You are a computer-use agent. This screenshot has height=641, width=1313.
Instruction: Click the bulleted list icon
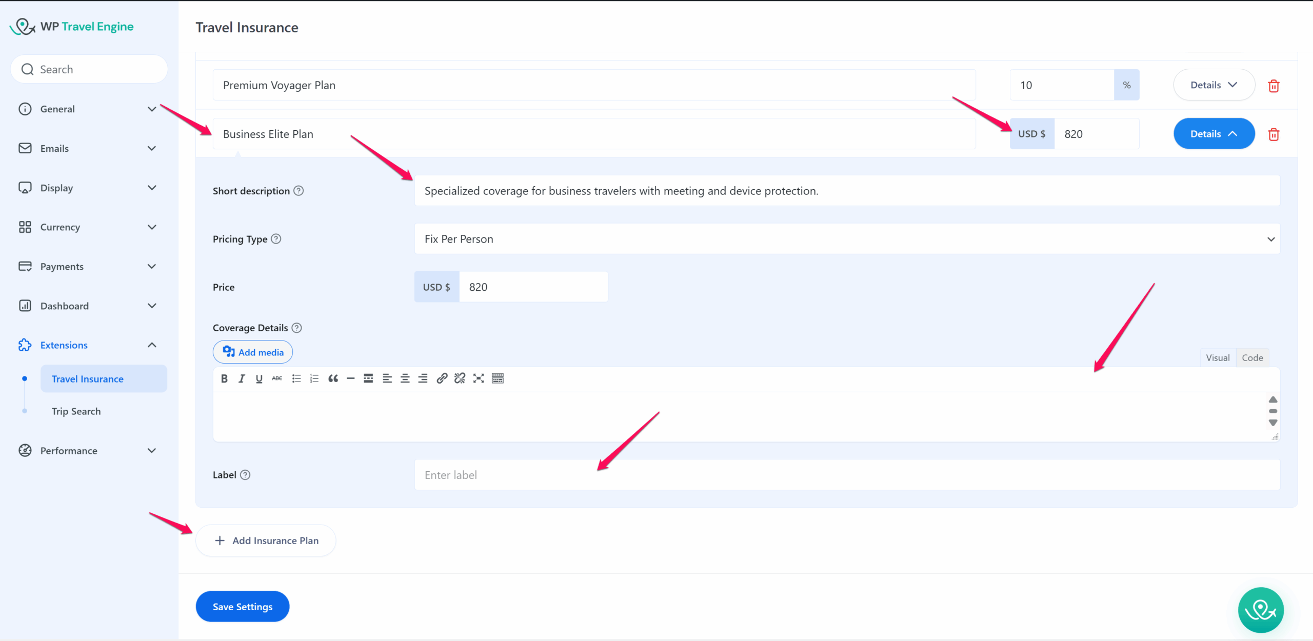click(296, 378)
